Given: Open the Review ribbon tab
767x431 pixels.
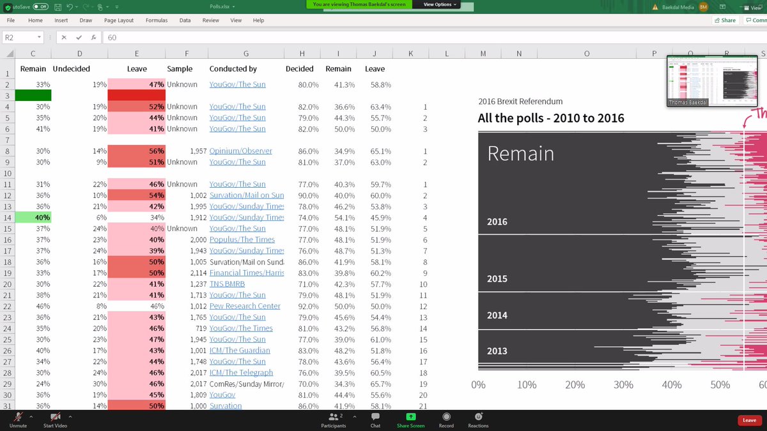Looking at the screenshot, I should coord(211,20).
